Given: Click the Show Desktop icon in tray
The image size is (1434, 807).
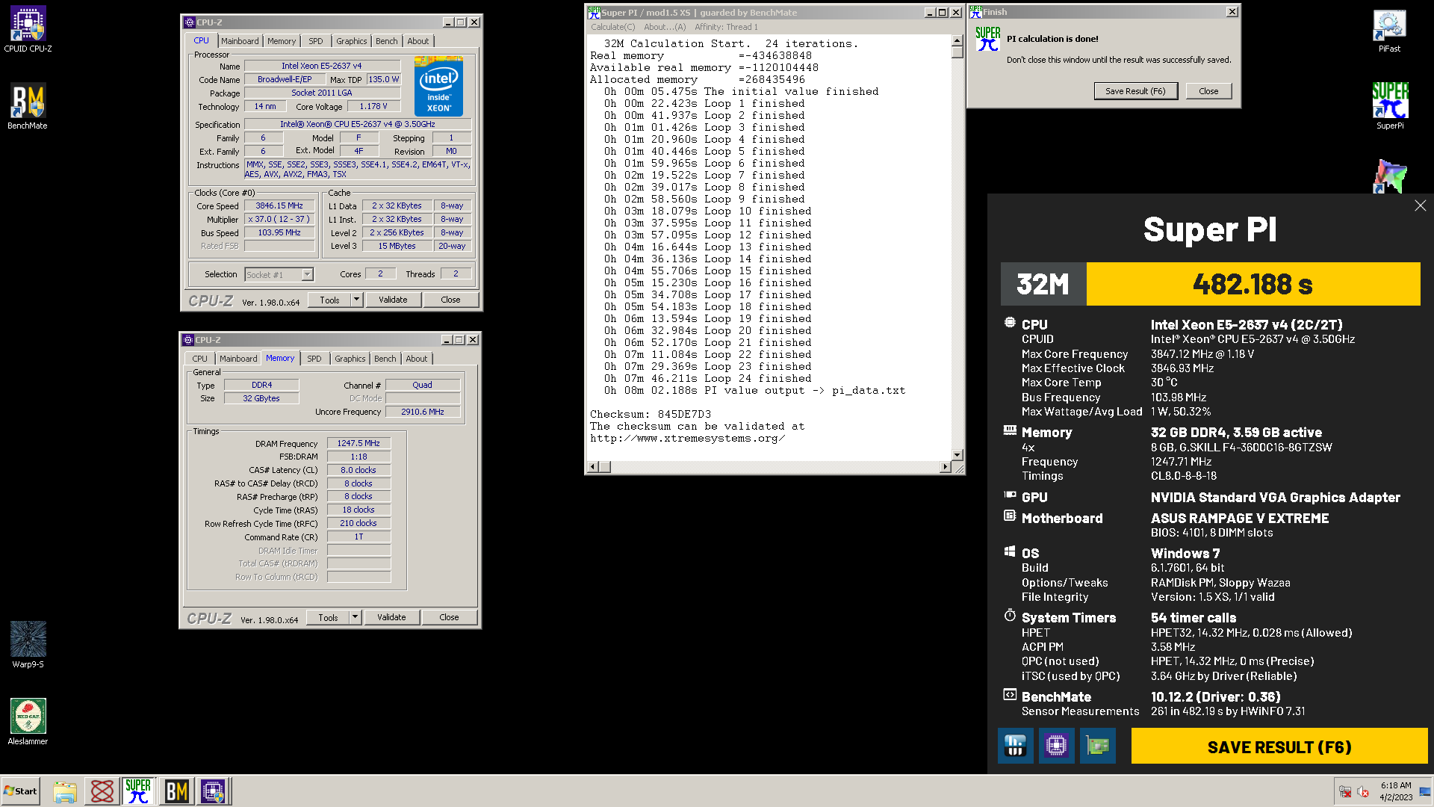Looking at the screenshot, I should [1425, 791].
